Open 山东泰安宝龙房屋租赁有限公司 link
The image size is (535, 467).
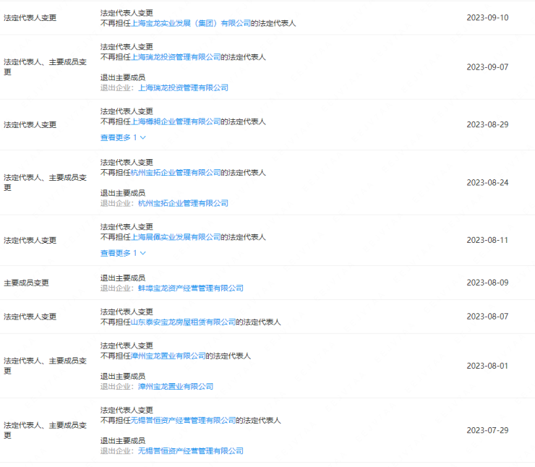[x=184, y=322]
